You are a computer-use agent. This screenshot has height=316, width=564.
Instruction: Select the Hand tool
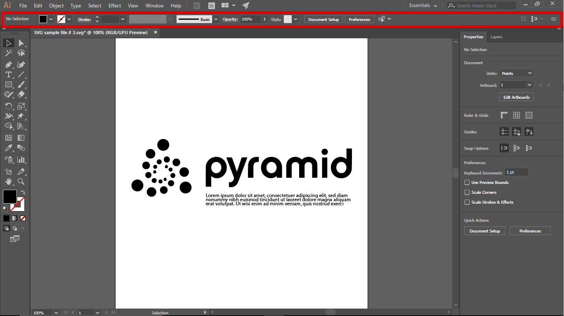[8, 181]
